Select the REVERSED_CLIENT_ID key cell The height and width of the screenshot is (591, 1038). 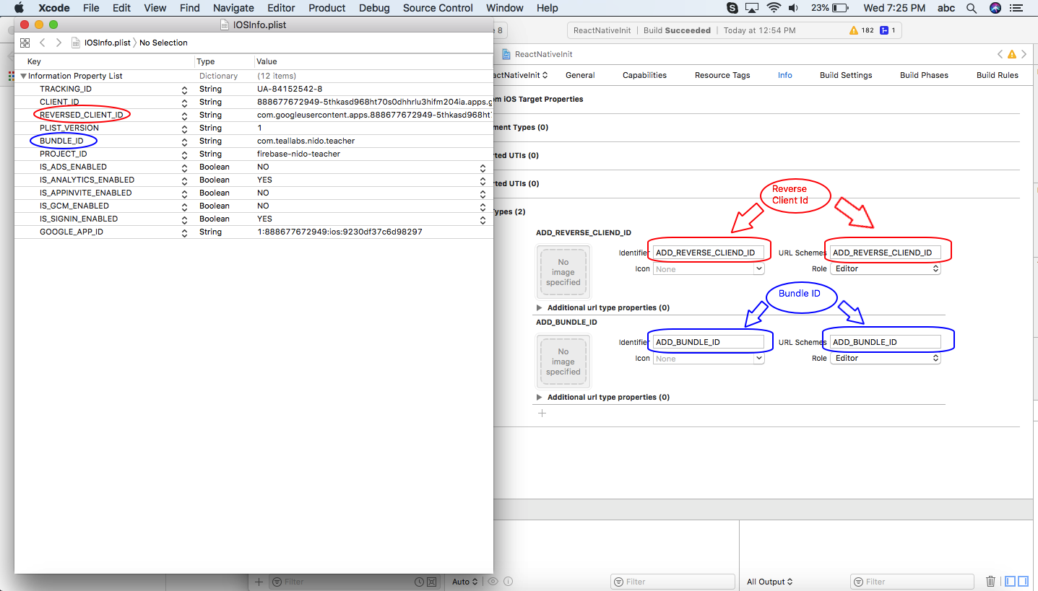(81, 115)
